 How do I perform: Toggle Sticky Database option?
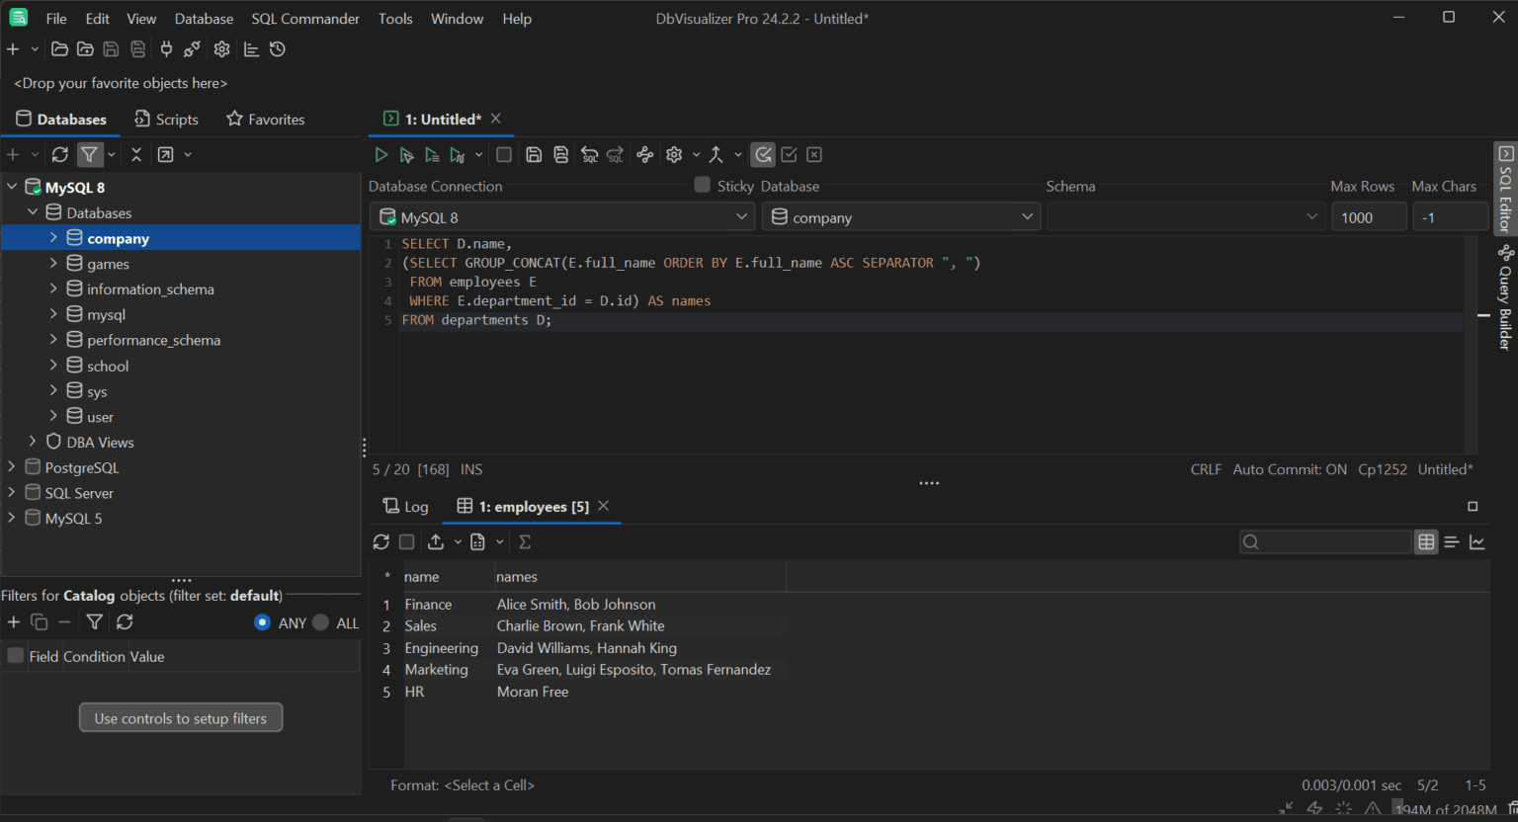(702, 185)
